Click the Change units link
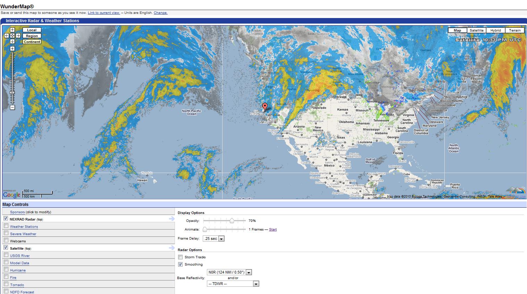 160,13
